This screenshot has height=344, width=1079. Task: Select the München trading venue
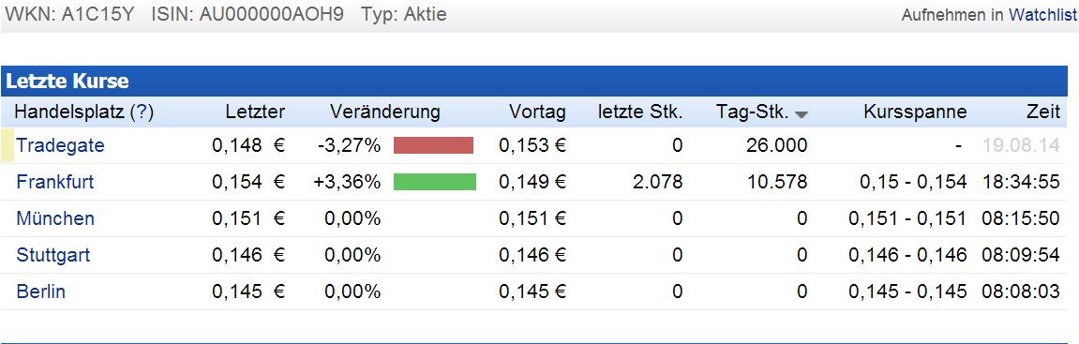coord(55,218)
